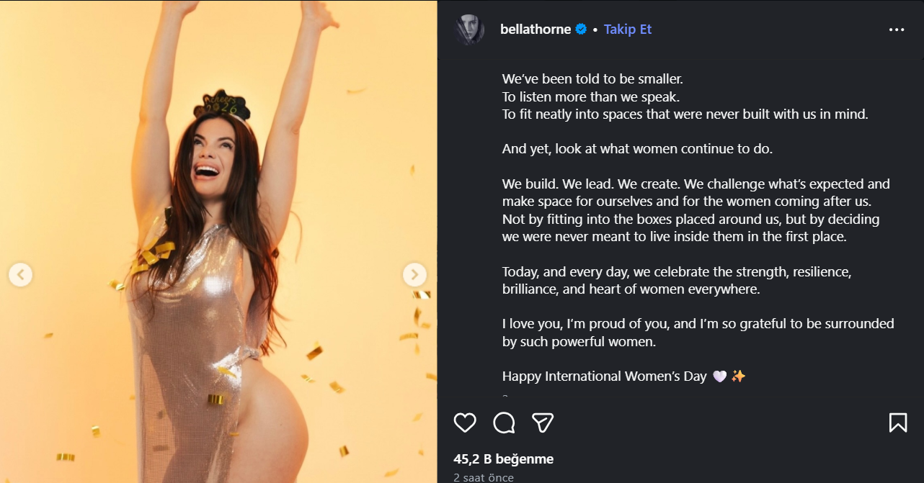The width and height of the screenshot is (924, 483).
Task: Click the purple heart emoji in caption
Action: (x=719, y=376)
